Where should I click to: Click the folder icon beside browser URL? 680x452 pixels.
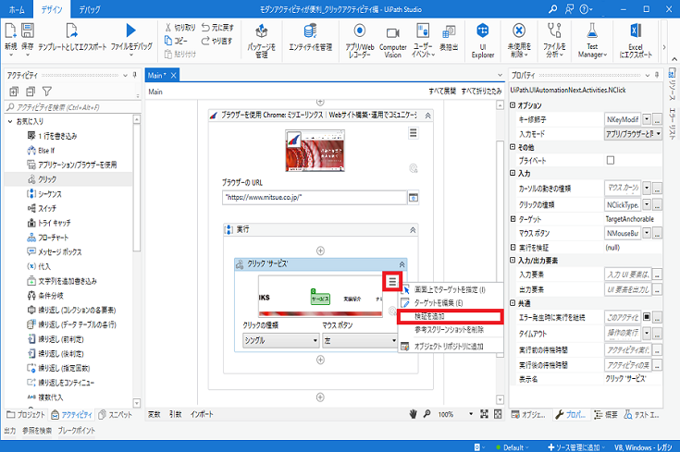tap(414, 197)
